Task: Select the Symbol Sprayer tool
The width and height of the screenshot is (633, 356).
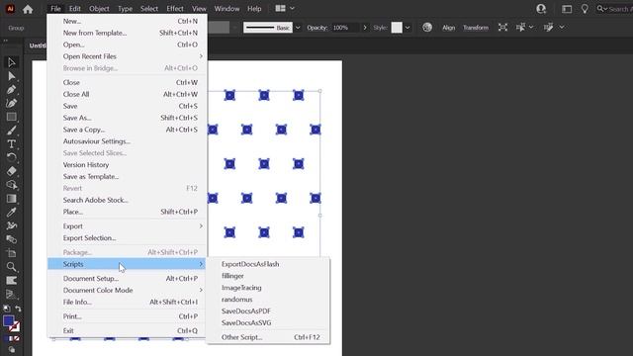Action: pos(11,225)
